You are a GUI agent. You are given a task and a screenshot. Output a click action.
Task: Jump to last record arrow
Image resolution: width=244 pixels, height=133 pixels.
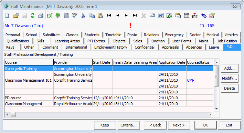tap(135, 15)
